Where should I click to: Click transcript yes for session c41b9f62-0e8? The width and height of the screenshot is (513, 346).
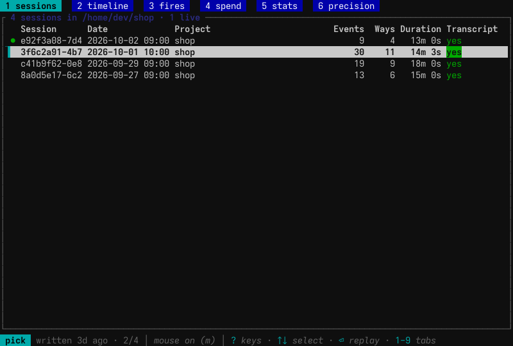(454, 63)
